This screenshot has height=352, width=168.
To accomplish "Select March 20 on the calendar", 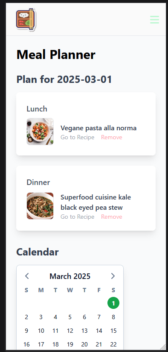I will coord(84,344).
